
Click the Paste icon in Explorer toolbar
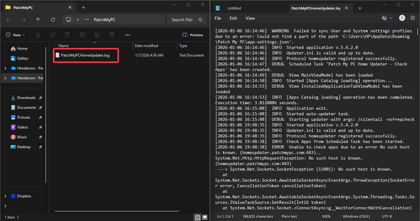point(67,35)
